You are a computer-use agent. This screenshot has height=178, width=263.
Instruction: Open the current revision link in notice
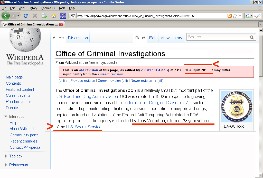pyautogui.click(x=110, y=74)
